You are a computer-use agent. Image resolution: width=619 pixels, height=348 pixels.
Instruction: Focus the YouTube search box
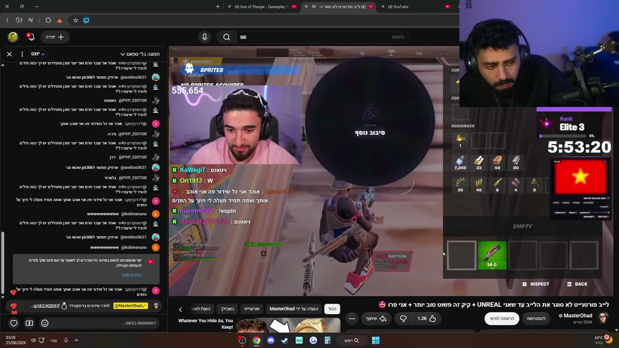323,37
